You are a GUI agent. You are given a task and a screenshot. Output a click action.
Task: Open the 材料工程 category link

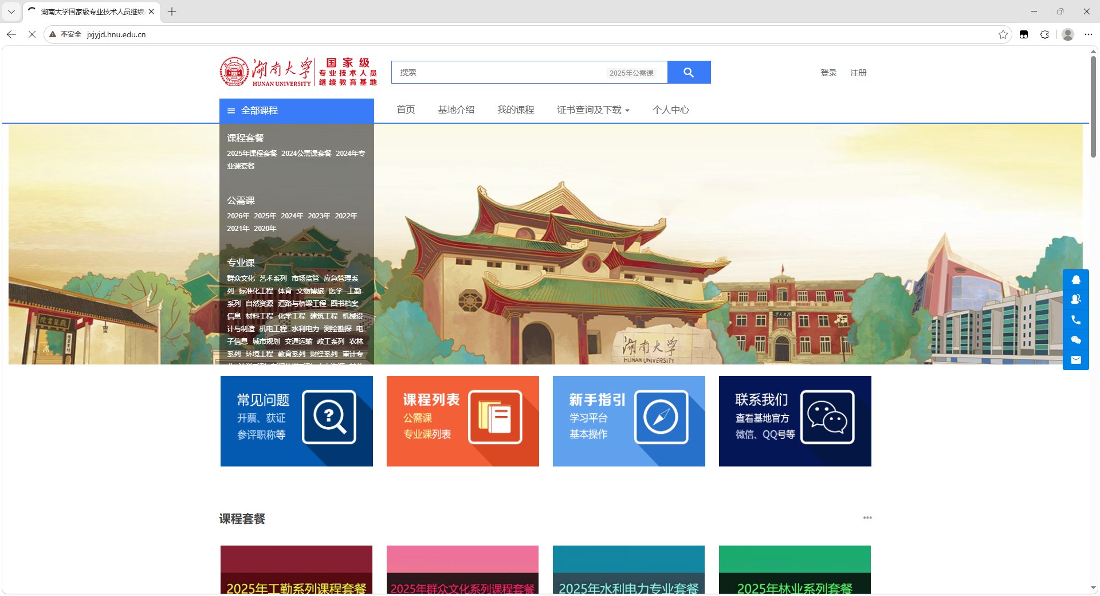coord(259,316)
